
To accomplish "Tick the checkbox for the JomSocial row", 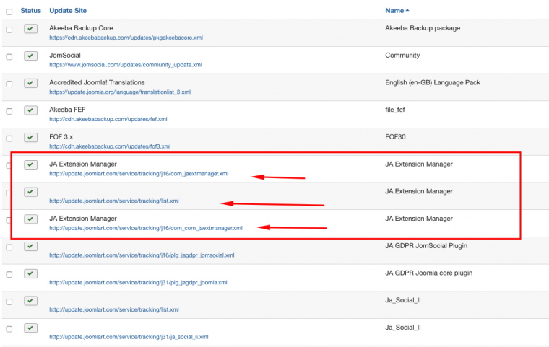I will 9,57.
